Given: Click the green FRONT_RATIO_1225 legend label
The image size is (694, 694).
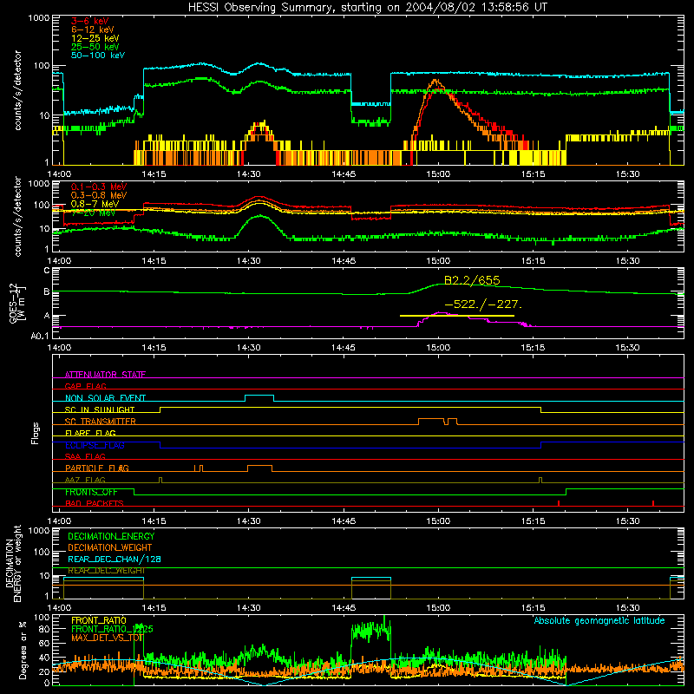Looking at the screenshot, I should click(112, 629).
